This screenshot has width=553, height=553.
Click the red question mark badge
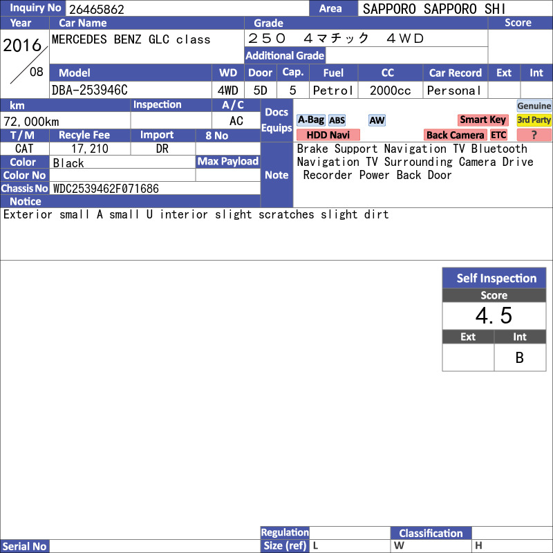534,135
